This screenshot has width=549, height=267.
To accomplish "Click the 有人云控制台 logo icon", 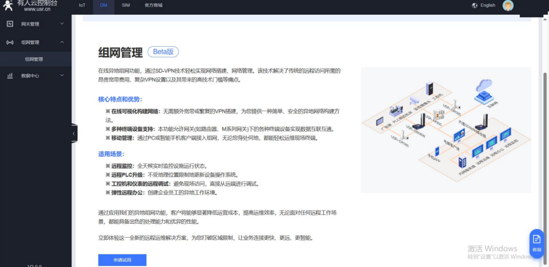I will (8, 6).
